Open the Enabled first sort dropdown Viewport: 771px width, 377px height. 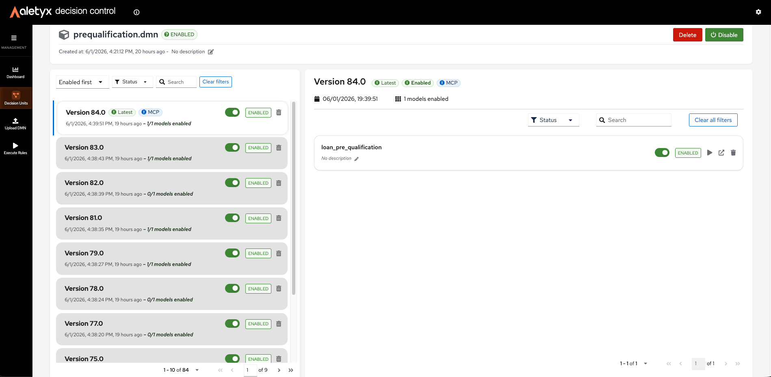pos(82,82)
